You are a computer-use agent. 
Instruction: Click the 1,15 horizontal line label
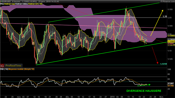tap(165, 16)
